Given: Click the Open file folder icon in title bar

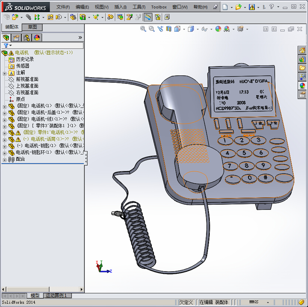Looking at the screenshot, I should pos(238,7).
